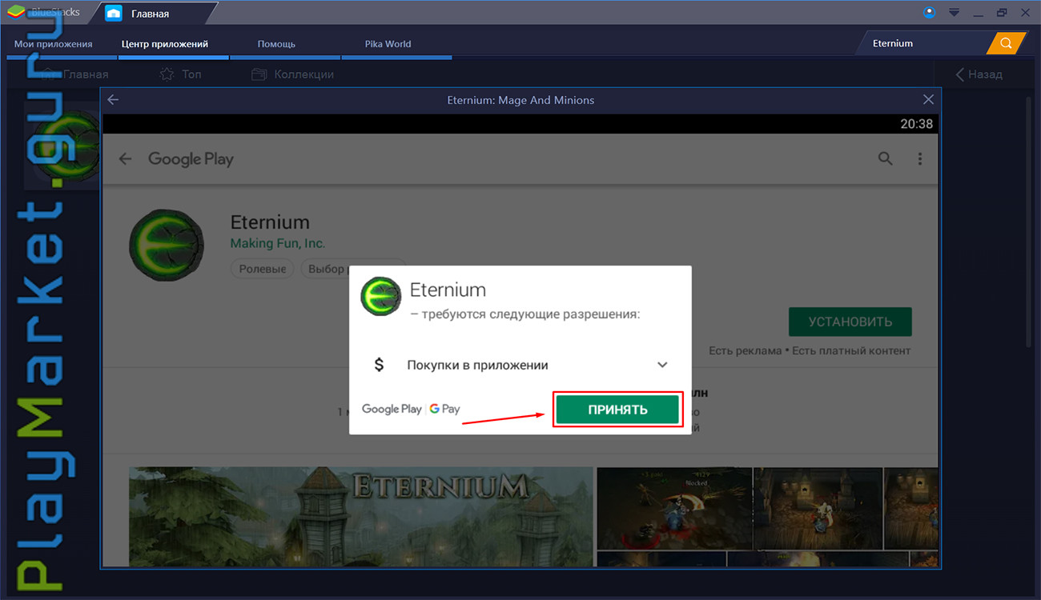Click back arrow in Eternium window header
This screenshot has width=1041, height=600.
[x=113, y=100]
